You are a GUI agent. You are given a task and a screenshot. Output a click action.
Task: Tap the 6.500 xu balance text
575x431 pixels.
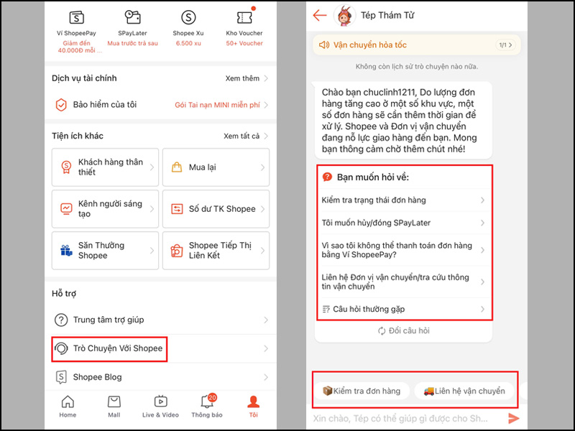(x=188, y=43)
